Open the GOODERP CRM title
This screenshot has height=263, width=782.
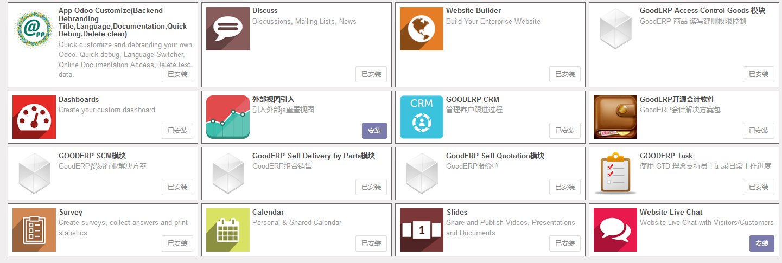(473, 99)
